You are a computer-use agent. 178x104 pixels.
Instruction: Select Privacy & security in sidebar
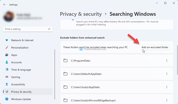click(x=21, y=92)
